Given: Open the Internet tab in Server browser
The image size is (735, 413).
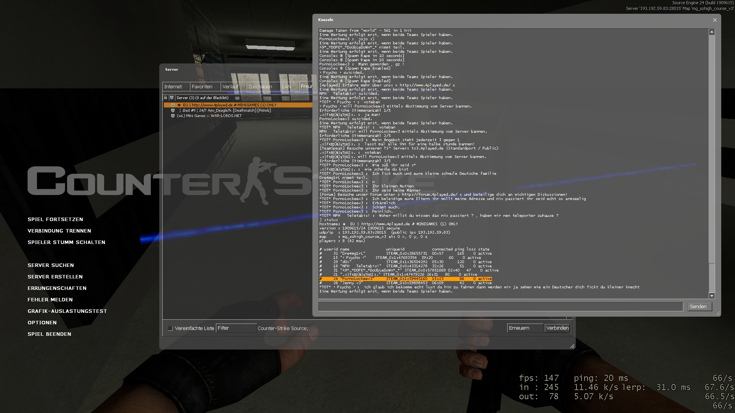Looking at the screenshot, I should [176, 87].
